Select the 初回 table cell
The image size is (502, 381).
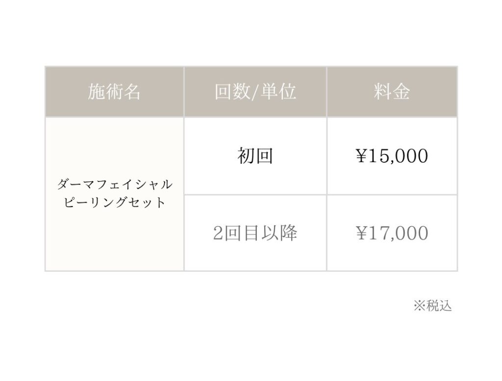(255, 156)
